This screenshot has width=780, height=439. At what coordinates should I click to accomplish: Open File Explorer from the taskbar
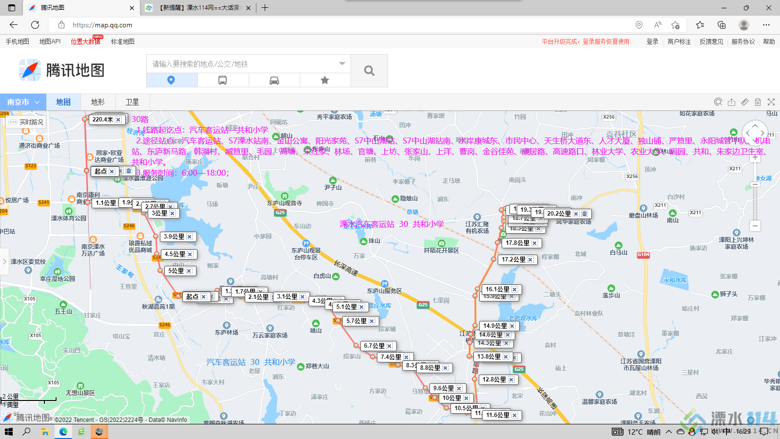(45, 432)
